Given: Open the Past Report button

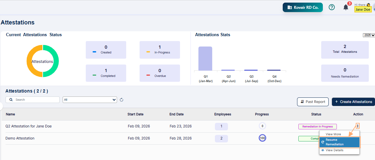Looking at the screenshot, I should click(313, 102).
